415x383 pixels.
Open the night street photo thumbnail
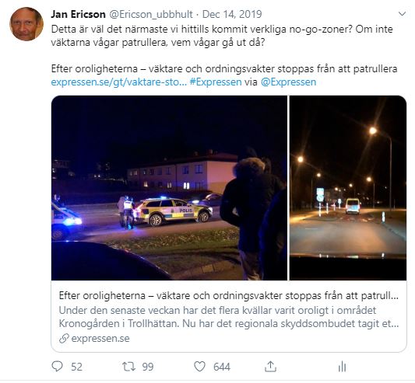[x=348, y=188]
